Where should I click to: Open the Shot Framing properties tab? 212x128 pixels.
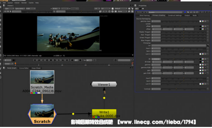pyautogui.click(x=145, y=16)
